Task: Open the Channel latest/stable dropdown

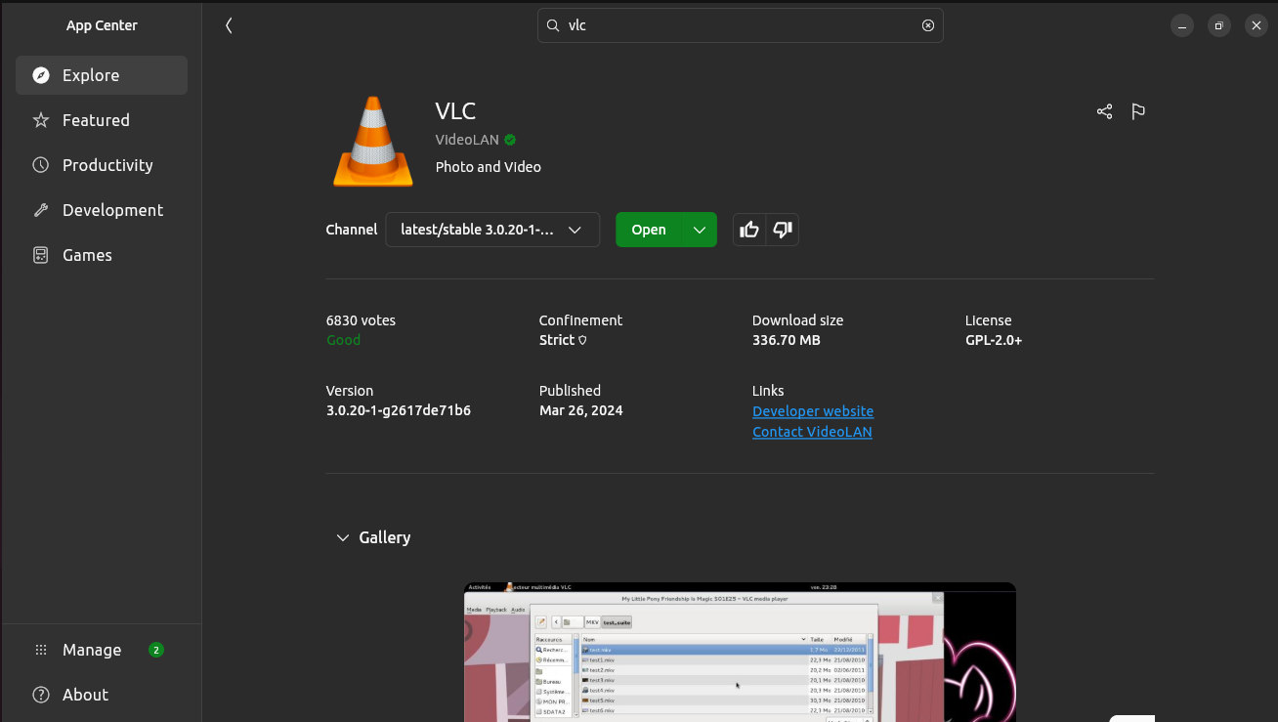Action: [491, 230]
